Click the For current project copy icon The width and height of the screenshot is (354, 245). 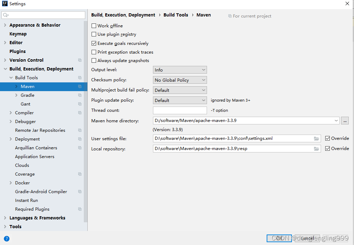tap(230, 16)
